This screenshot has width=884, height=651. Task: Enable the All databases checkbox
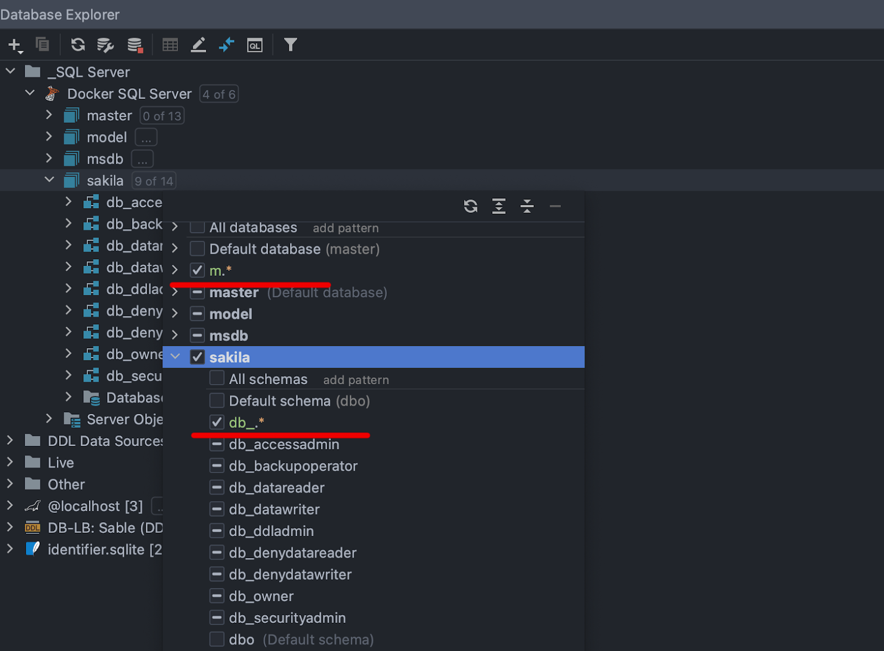[x=197, y=227]
